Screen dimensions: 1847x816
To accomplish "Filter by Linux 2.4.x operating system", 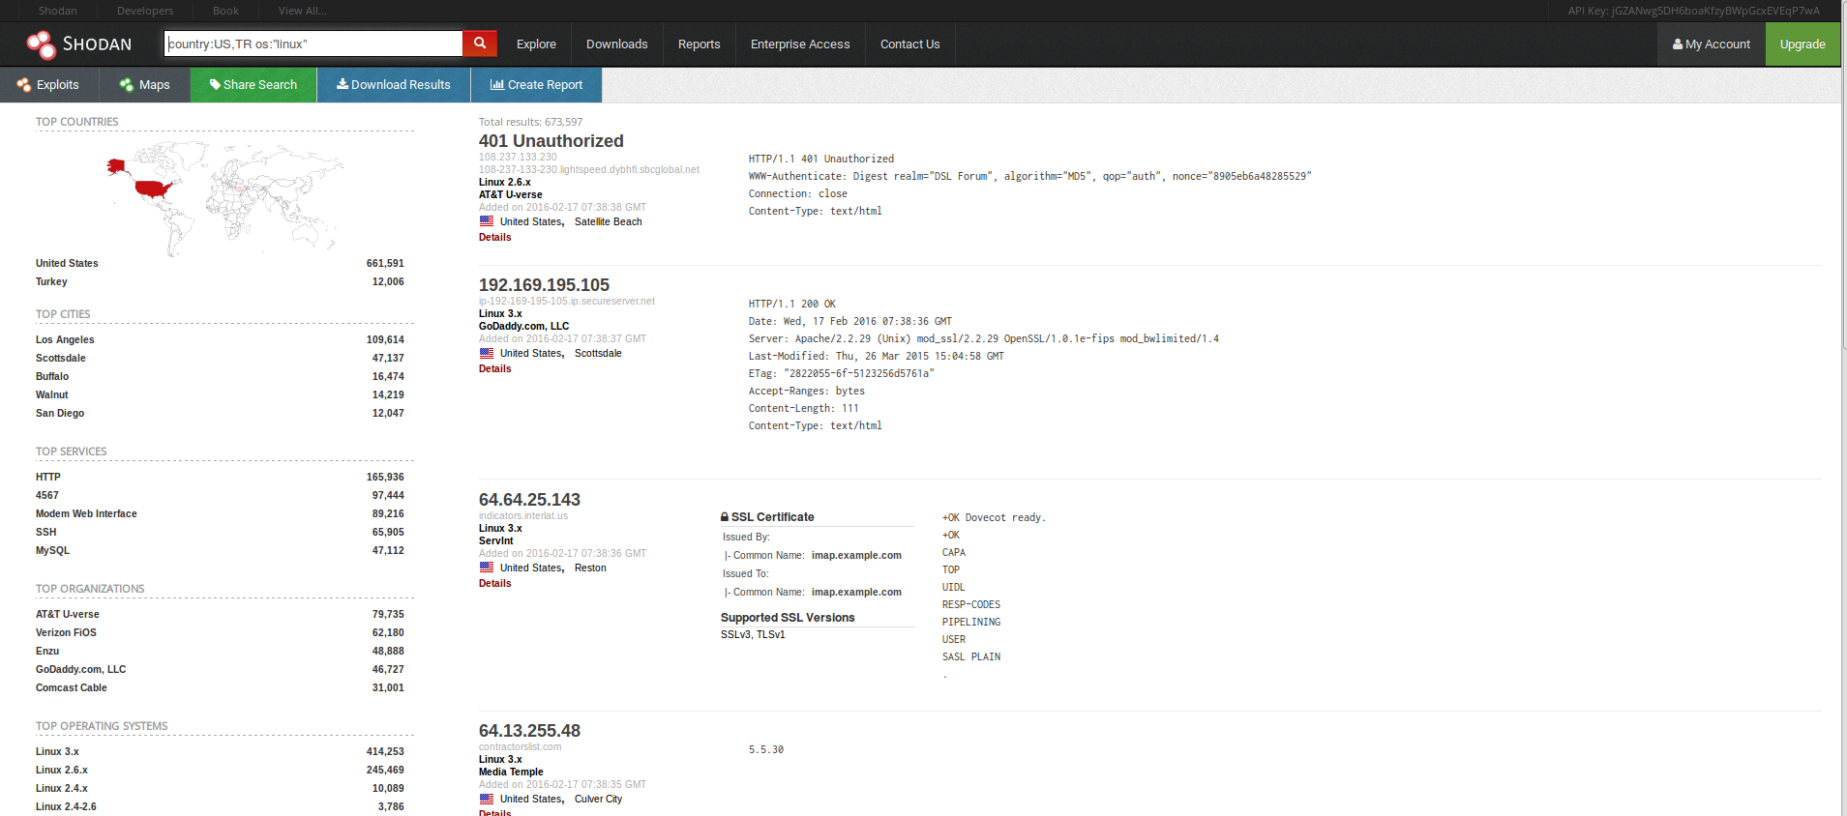I will pyautogui.click(x=61, y=788).
